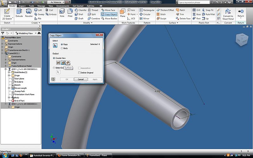Select the Body radio button

coord(62,48)
